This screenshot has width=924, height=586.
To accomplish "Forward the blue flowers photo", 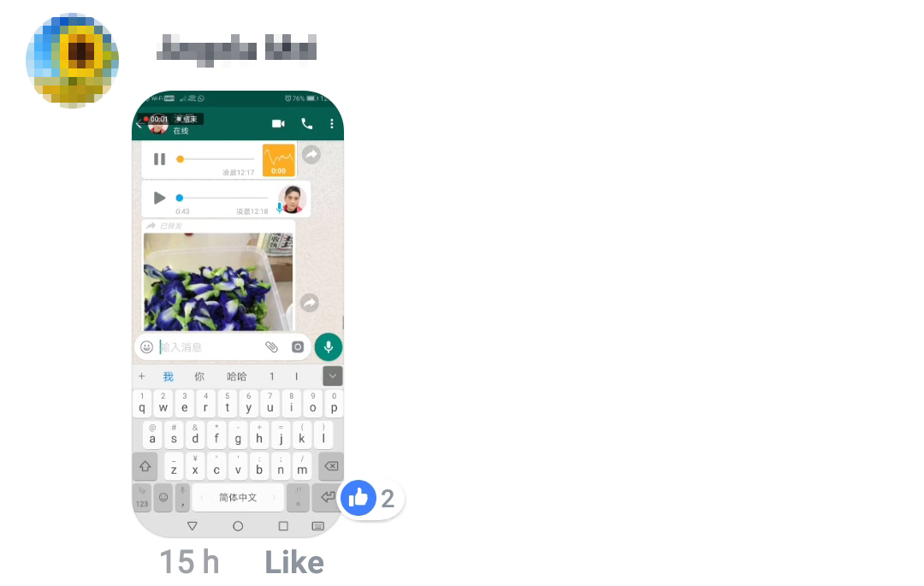I will tap(310, 304).
